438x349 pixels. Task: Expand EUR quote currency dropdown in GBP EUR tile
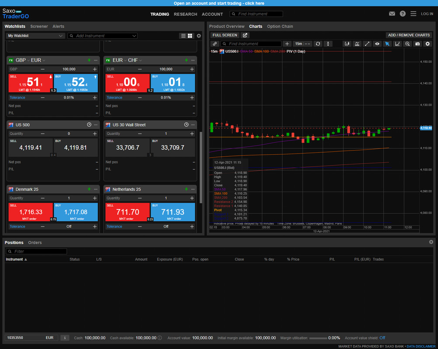pyautogui.click(x=44, y=61)
